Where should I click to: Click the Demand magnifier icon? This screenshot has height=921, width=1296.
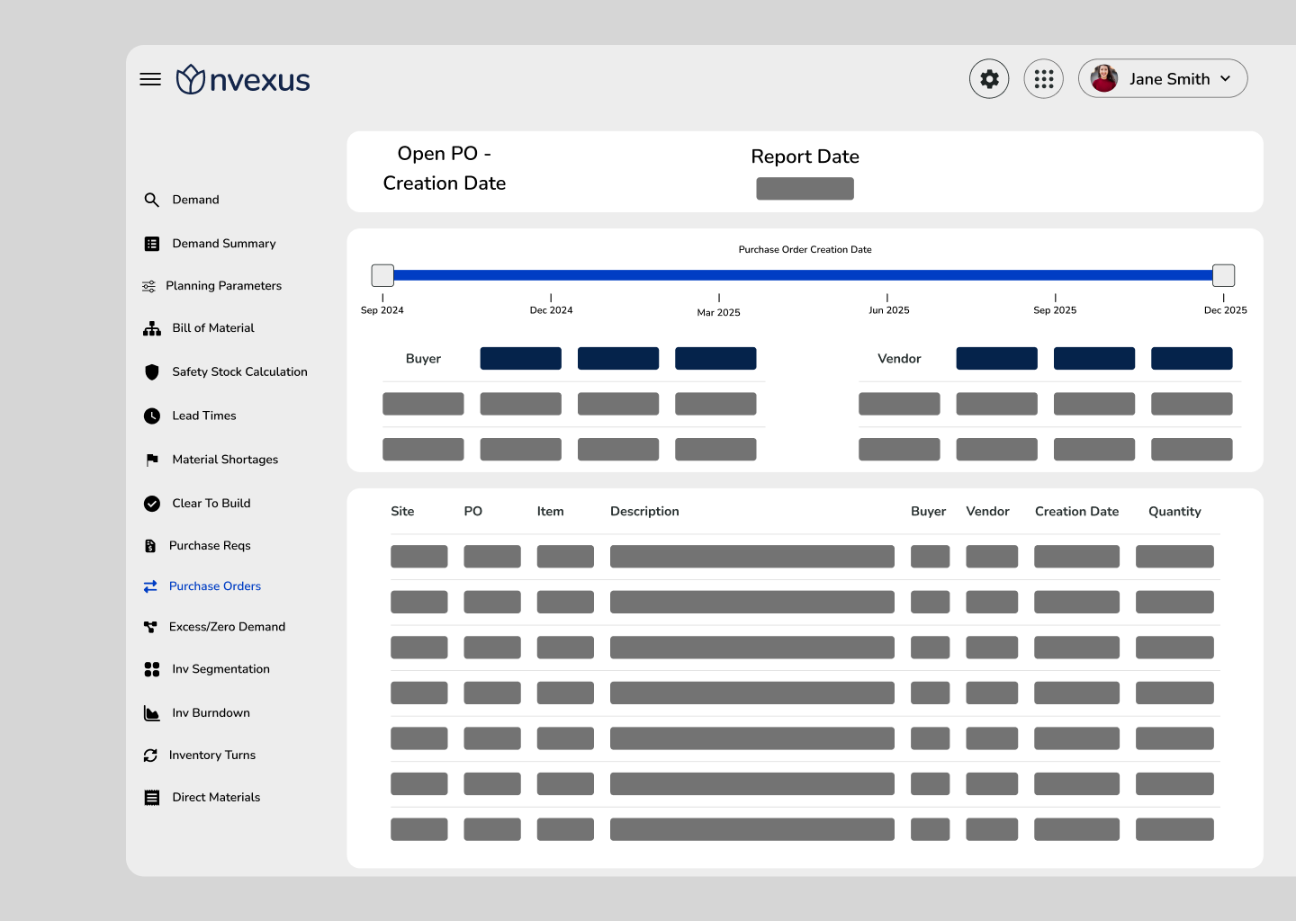(152, 200)
